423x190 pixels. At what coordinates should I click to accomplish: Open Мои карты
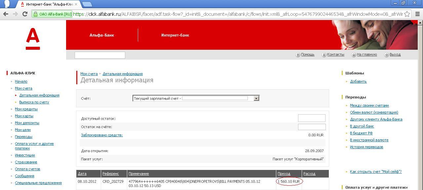click(x=24, y=116)
